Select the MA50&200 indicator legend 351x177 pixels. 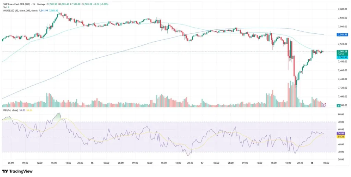point(20,11)
